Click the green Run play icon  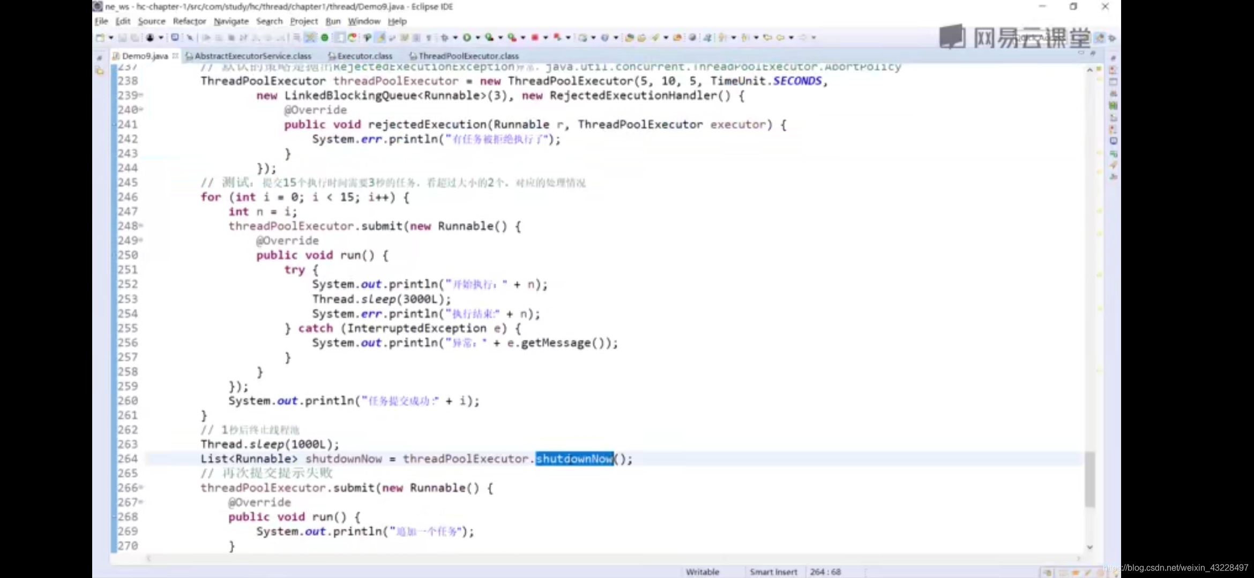(467, 37)
